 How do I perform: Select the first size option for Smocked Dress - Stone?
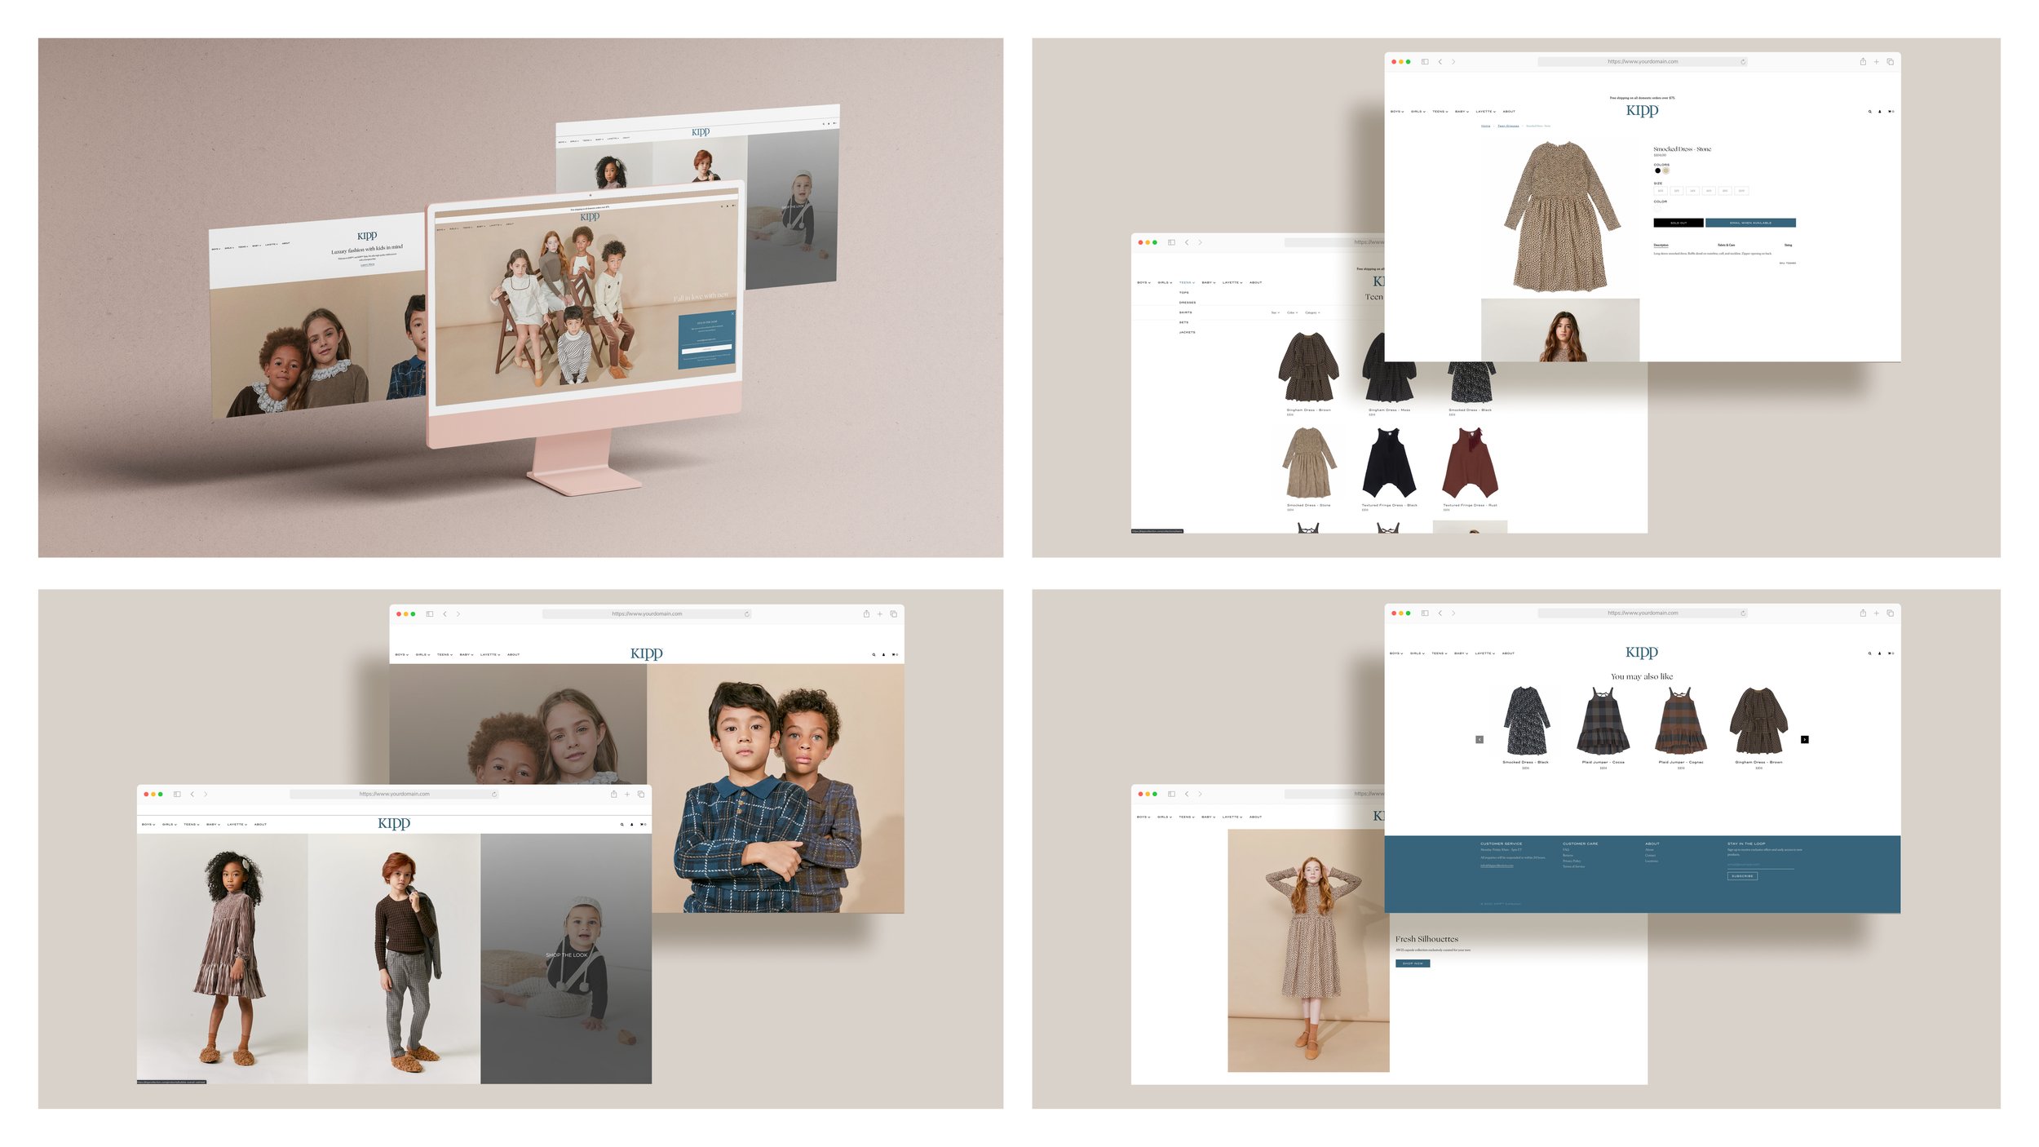(1661, 191)
